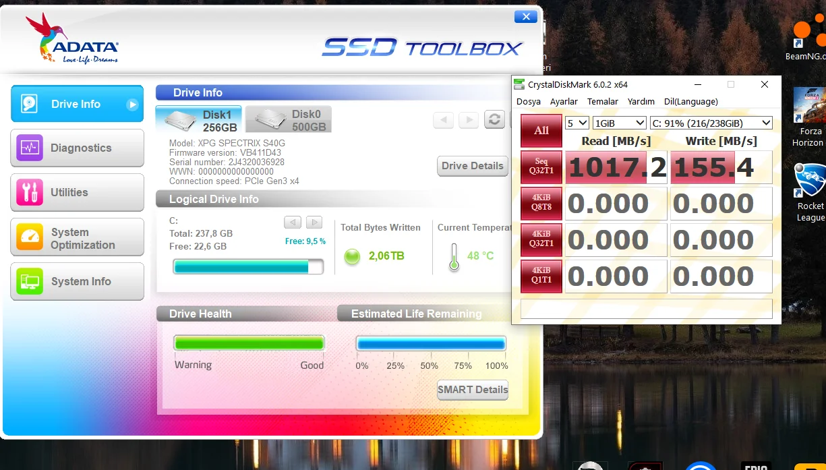Open the System Info section
The height and width of the screenshot is (470, 826).
click(x=77, y=281)
